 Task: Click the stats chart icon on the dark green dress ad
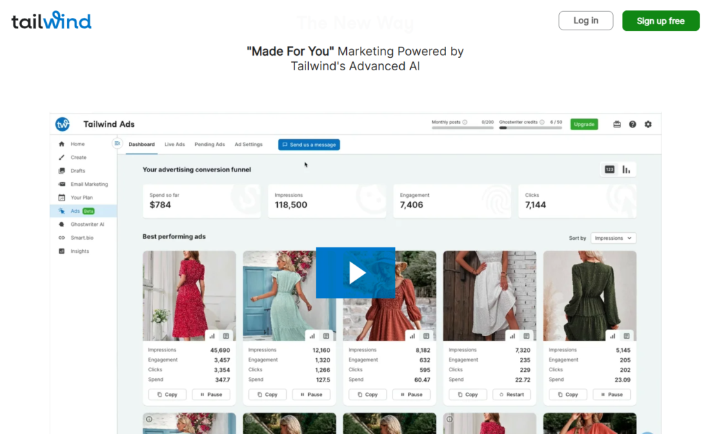(613, 336)
